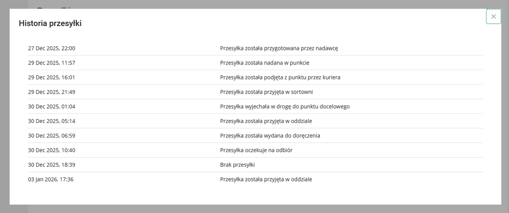The width and height of the screenshot is (509, 213).
Task: Select the 30 Dec 2025, 10:40 timestamp
Action: point(51,150)
